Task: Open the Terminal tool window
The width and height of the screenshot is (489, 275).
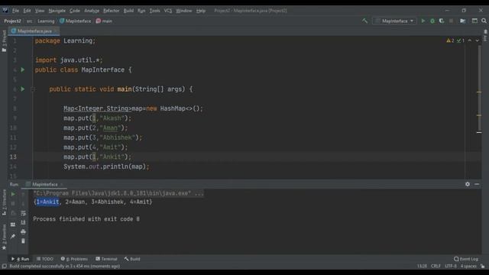Action: tap(106, 259)
